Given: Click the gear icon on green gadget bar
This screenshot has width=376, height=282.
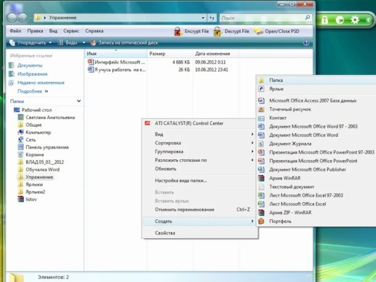Looking at the screenshot, I should (355, 20).
